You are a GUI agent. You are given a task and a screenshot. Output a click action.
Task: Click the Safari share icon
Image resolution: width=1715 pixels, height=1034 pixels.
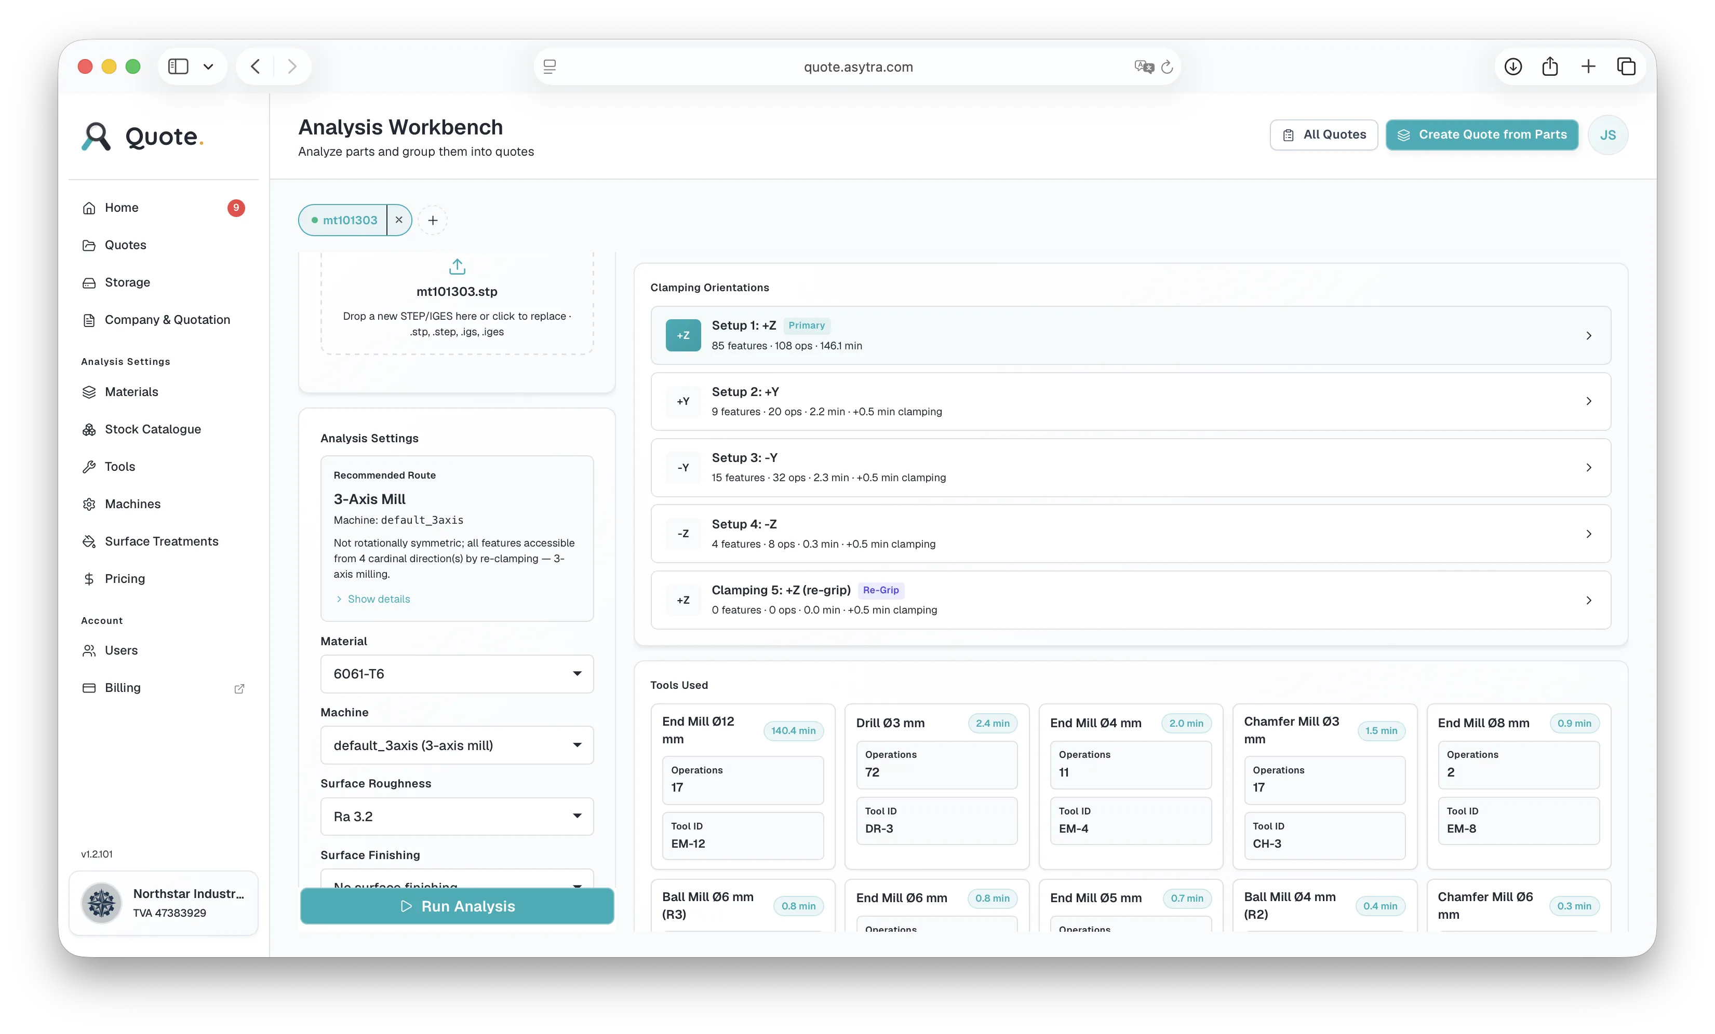point(1550,67)
